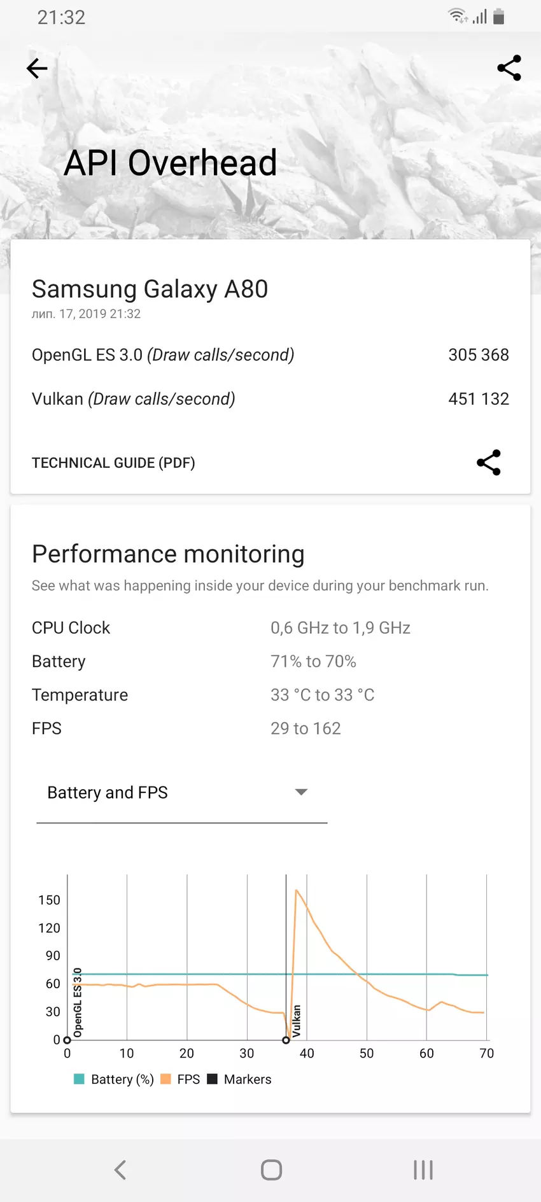Click the dropdown arrow beside Battery and FPS
The width and height of the screenshot is (541, 1202).
coord(301,792)
